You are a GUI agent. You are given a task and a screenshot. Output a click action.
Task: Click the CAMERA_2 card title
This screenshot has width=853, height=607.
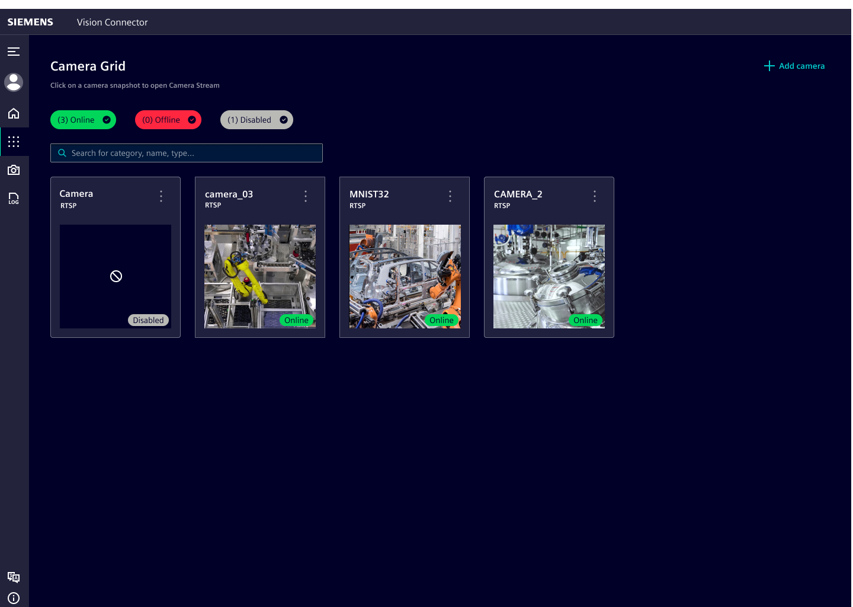click(x=518, y=194)
